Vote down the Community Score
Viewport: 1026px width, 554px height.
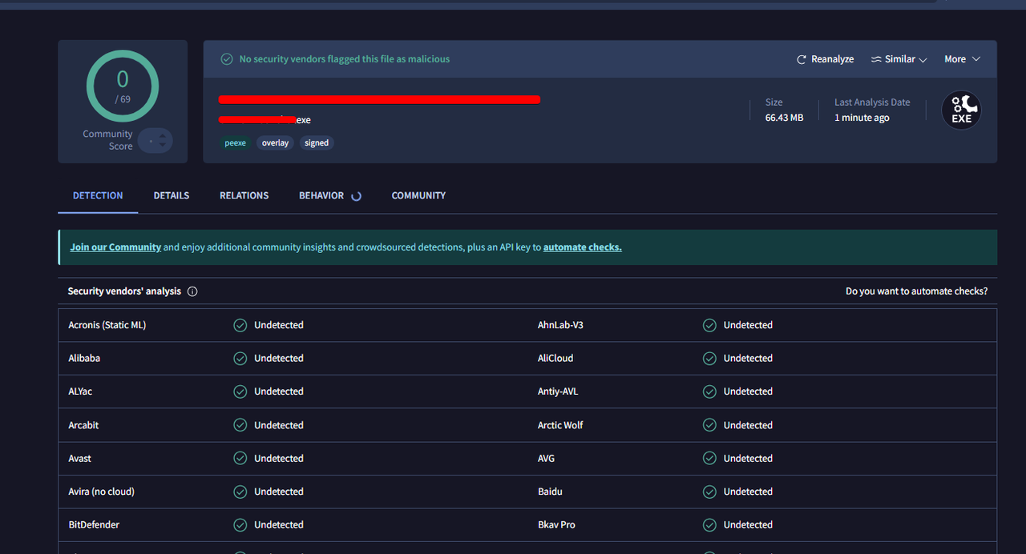pos(163,146)
